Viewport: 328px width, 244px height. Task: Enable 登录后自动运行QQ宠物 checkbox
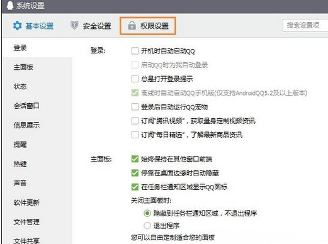pyautogui.click(x=135, y=107)
